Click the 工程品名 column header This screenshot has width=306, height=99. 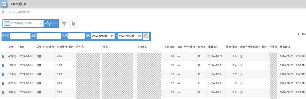pos(142,47)
